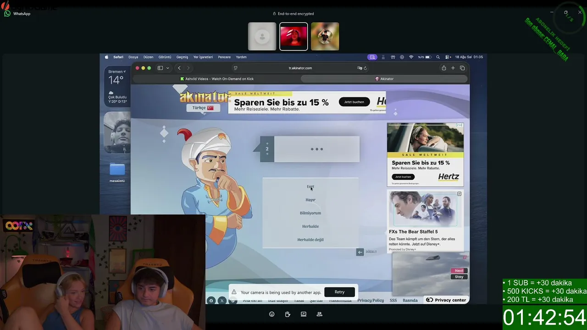
Task: Raise hand in the WhatsApp call
Action: (288, 314)
